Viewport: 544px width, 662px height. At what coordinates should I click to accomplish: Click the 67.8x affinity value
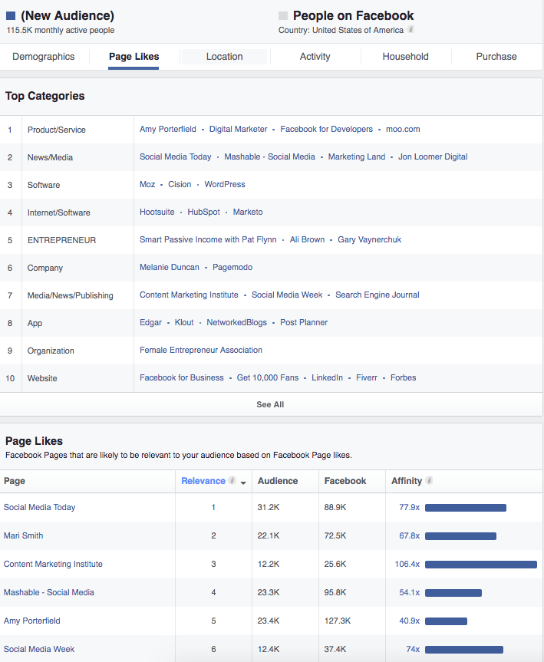(409, 535)
